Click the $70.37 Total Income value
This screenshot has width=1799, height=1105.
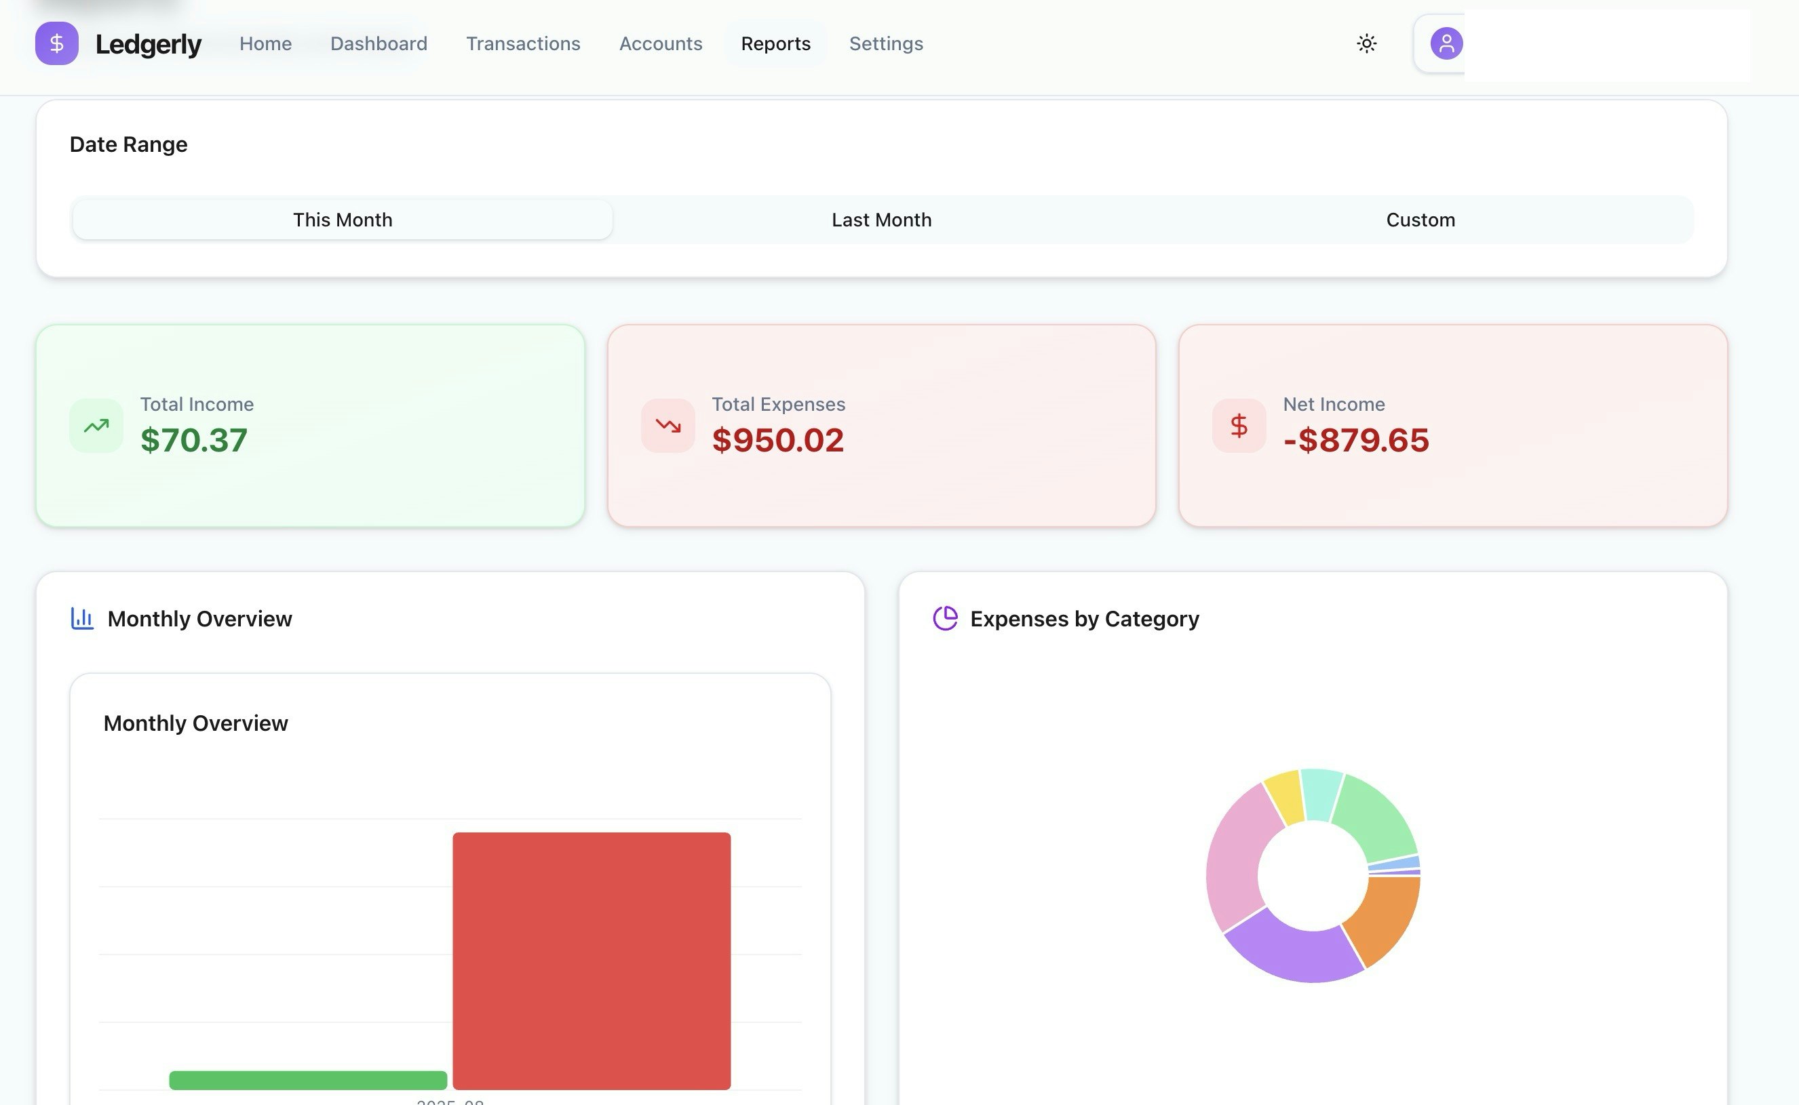194,440
